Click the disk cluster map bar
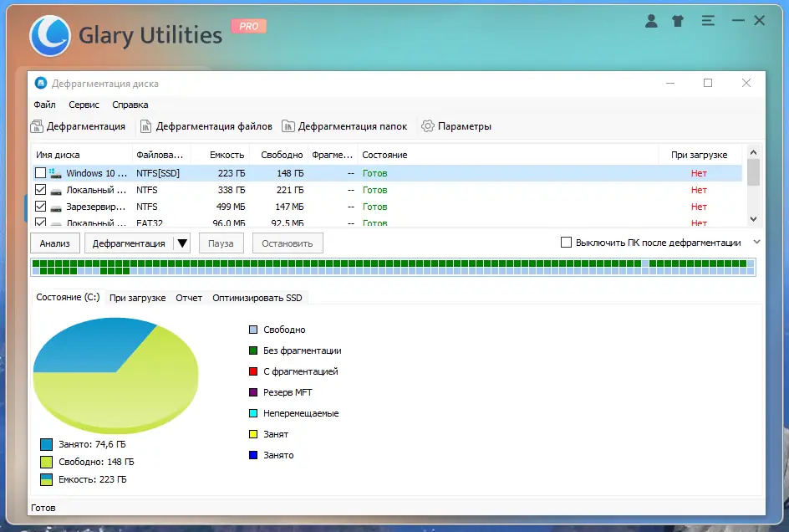The image size is (789, 532). click(x=393, y=267)
